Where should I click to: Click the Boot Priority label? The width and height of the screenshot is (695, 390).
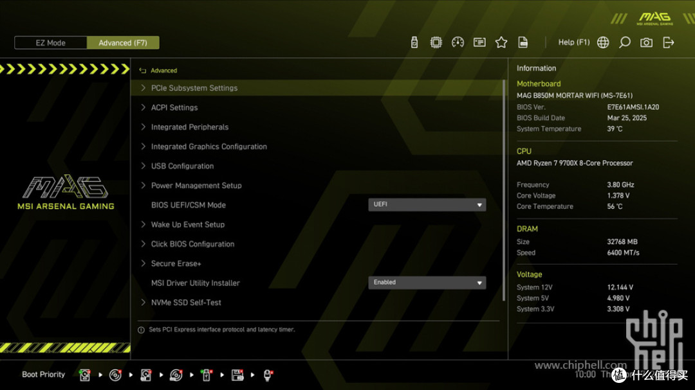44,375
